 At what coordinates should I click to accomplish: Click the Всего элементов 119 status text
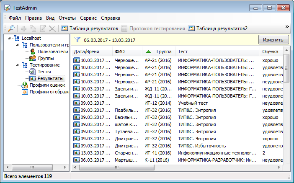[x=28, y=176]
